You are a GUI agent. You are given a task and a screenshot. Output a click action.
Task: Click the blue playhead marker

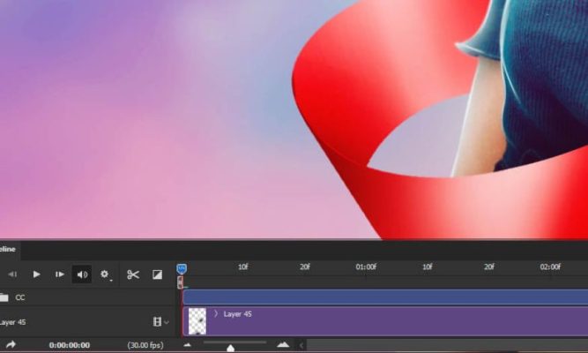(182, 267)
